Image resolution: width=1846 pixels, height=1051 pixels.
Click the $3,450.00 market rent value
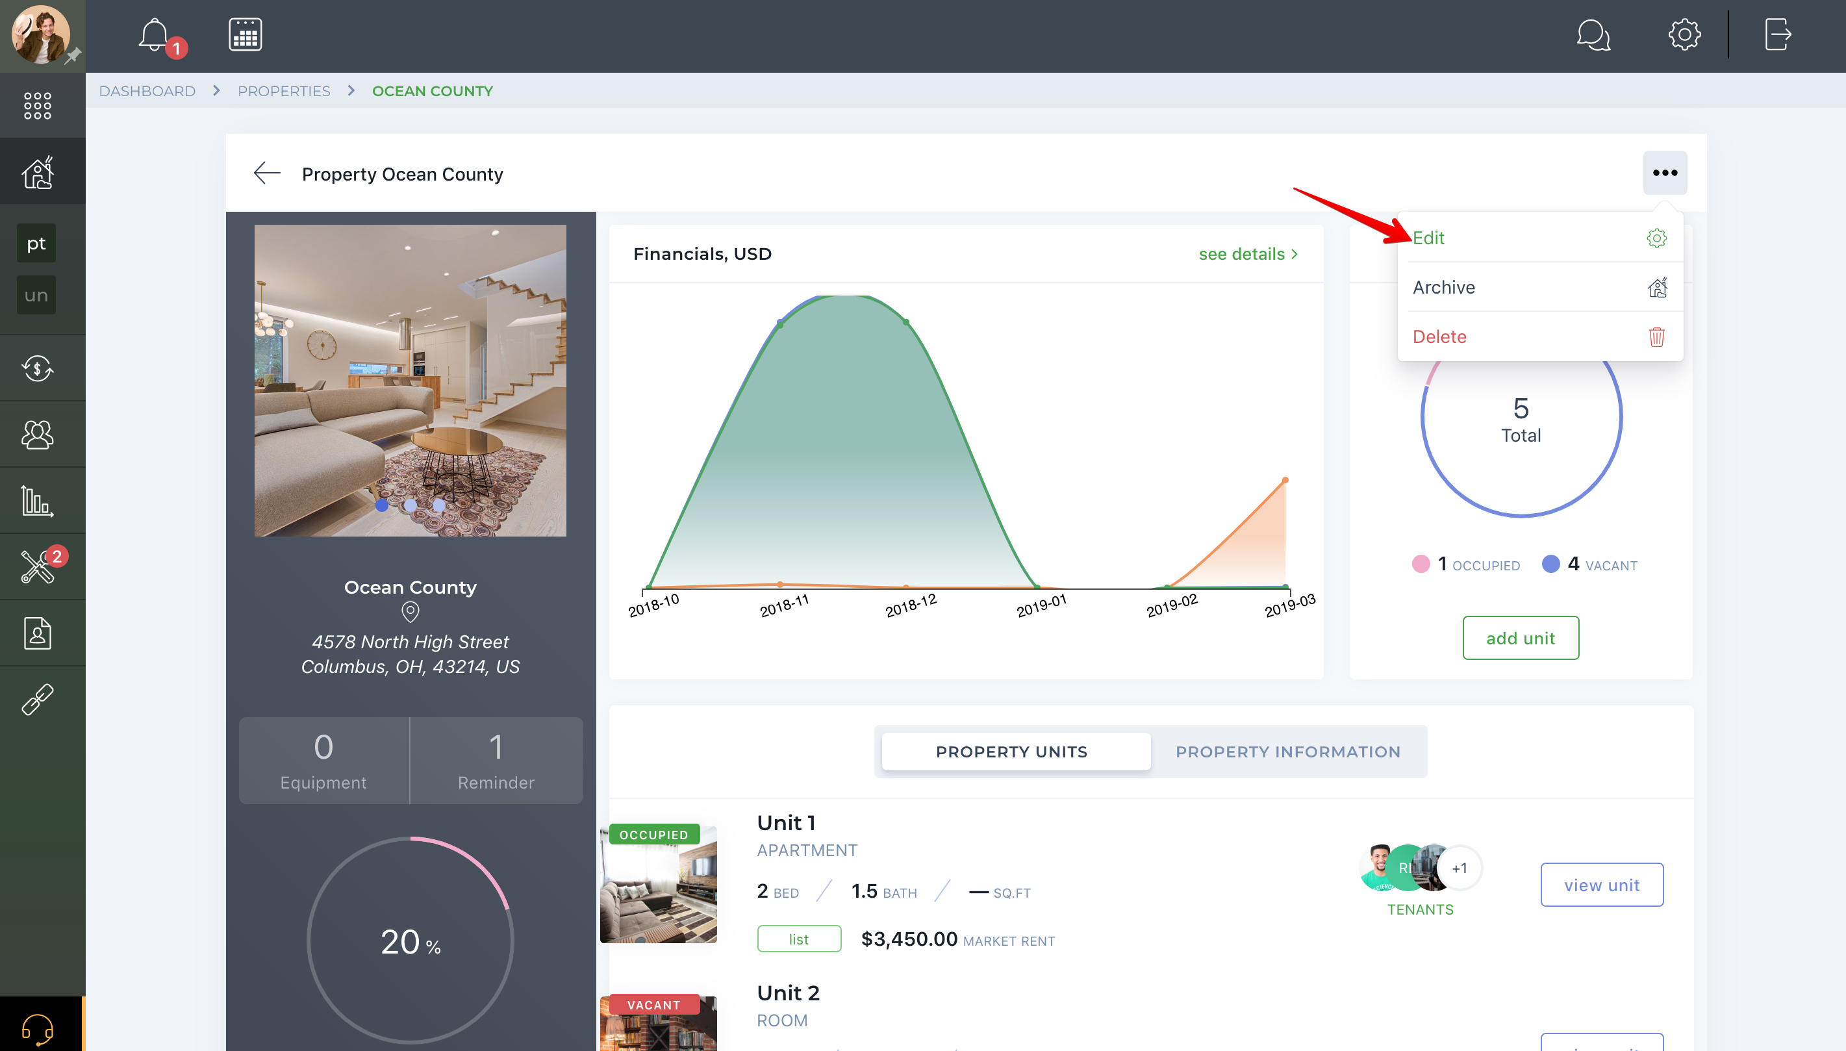point(909,939)
